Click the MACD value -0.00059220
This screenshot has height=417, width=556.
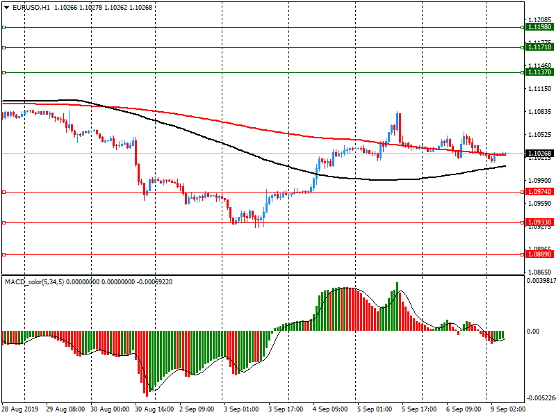click(x=154, y=282)
